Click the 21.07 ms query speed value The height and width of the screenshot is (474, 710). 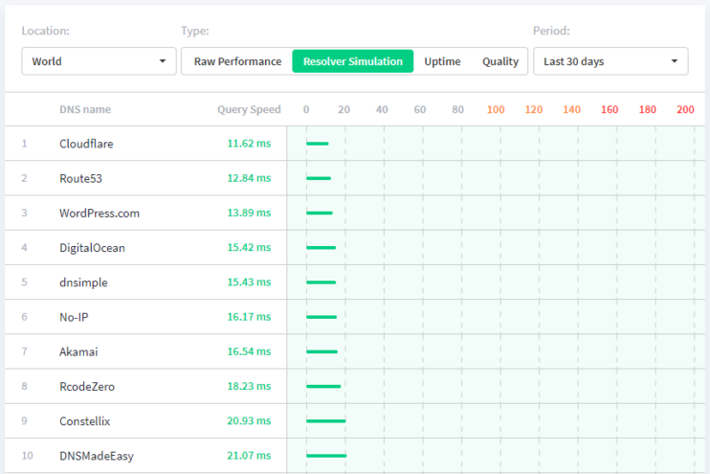(249, 455)
